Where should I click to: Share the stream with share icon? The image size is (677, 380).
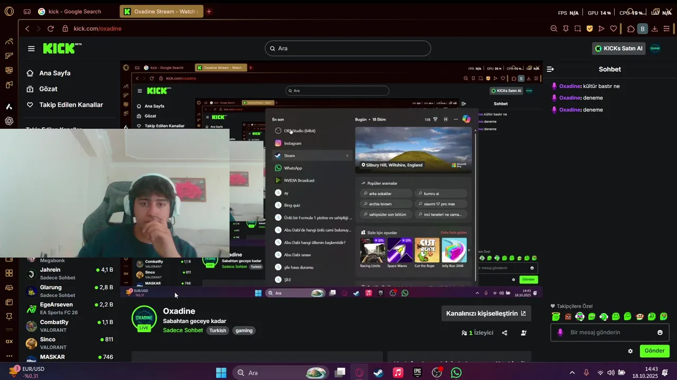coord(505,333)
